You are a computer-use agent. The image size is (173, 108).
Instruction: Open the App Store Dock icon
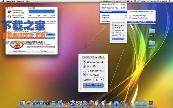(42, 103)
